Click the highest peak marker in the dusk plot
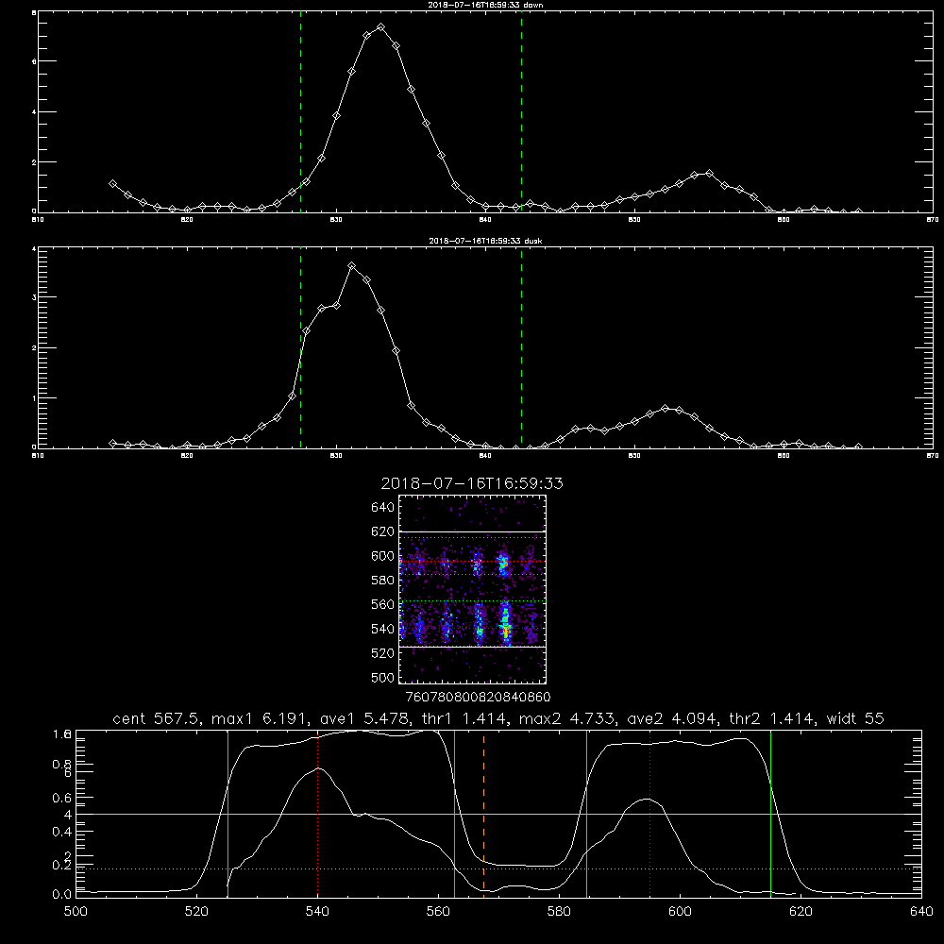 [x=352, y=265]
